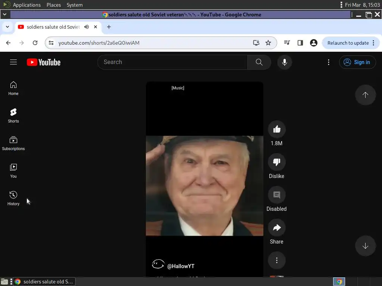Focus the YouTube Search field
Screen dimensions: 382x286
tap(172, 62)
